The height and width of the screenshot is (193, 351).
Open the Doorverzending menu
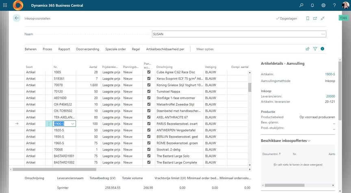[87, 49]
